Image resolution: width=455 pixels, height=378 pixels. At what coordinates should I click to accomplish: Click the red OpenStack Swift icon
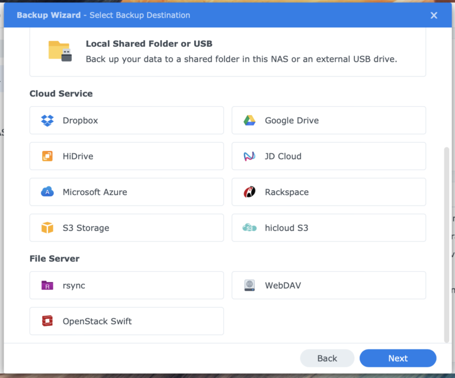(x=47, y=321)
